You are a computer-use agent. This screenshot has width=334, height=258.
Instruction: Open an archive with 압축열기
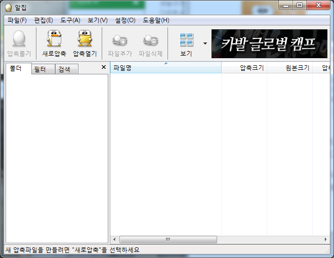[85, 44]
